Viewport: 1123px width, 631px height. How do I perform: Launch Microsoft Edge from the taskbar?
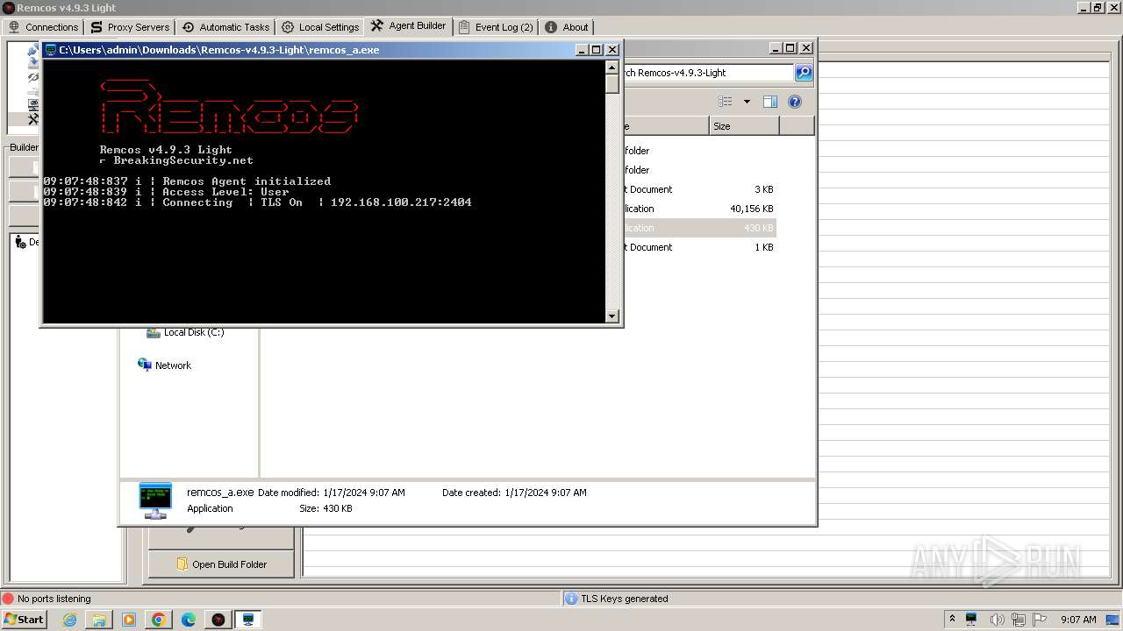click(189, 620)
